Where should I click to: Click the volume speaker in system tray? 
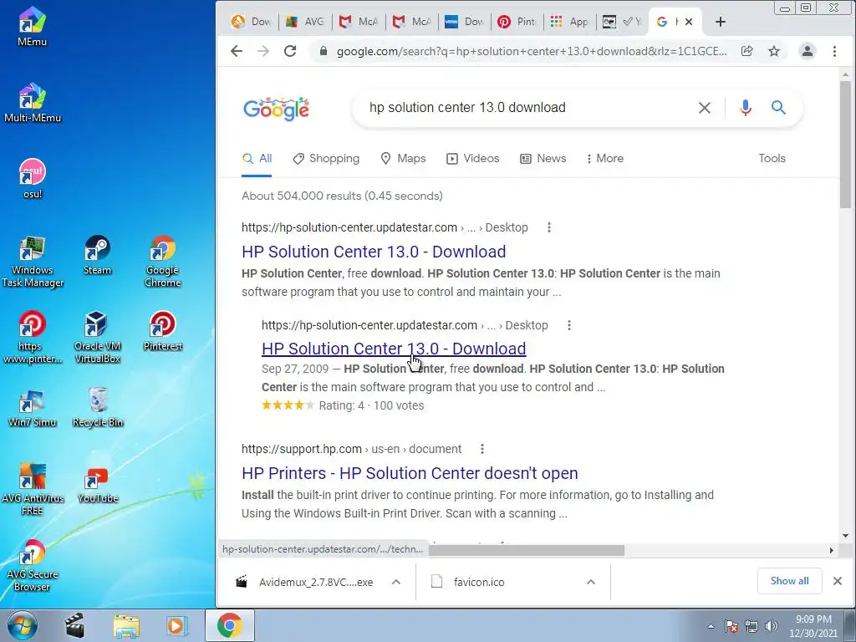772,626
